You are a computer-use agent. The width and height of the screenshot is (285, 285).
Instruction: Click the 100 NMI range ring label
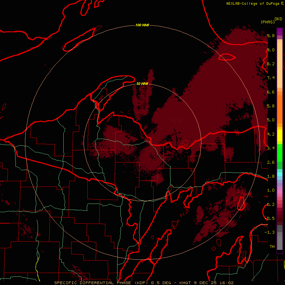pos(142,25)
